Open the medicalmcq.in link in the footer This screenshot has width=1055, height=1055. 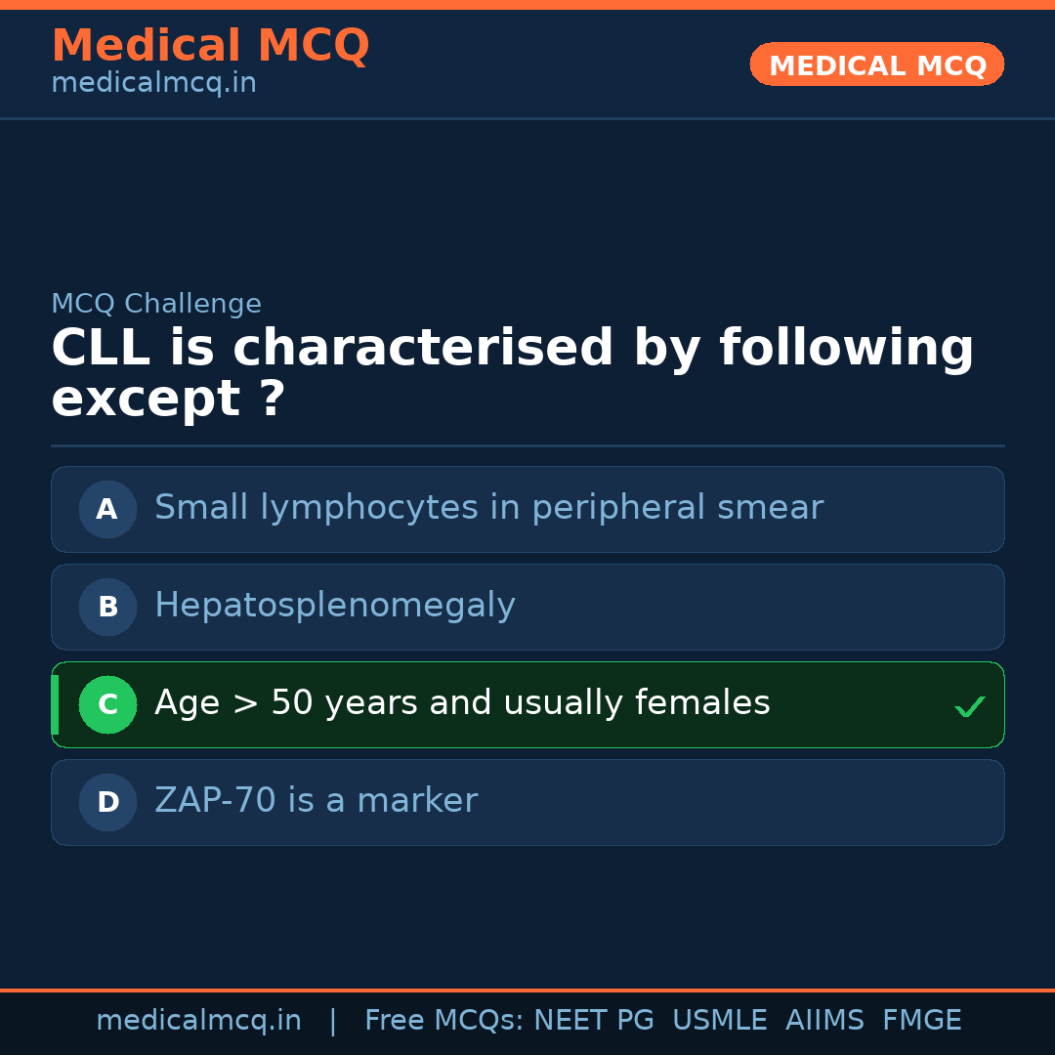point(198,1021)
